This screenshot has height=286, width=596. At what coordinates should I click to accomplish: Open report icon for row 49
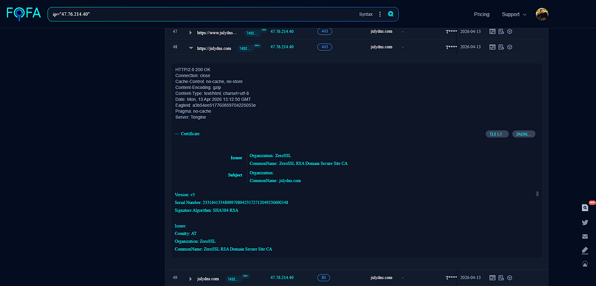click(x=501, y=278)
